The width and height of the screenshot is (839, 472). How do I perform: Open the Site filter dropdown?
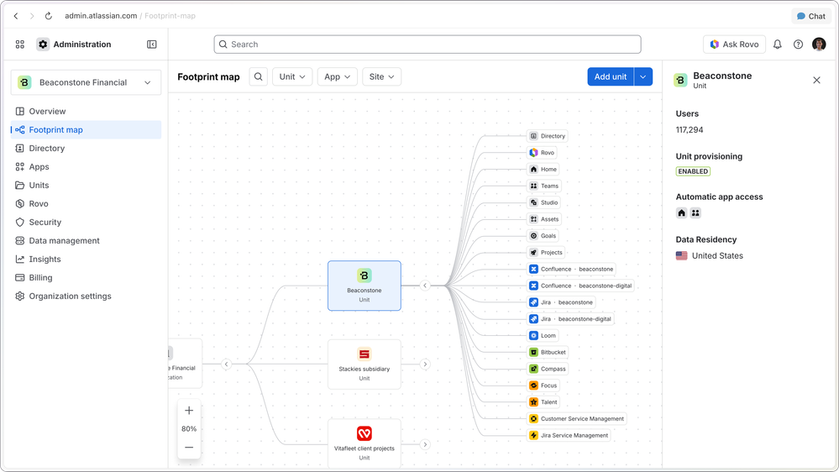(381, 76)
